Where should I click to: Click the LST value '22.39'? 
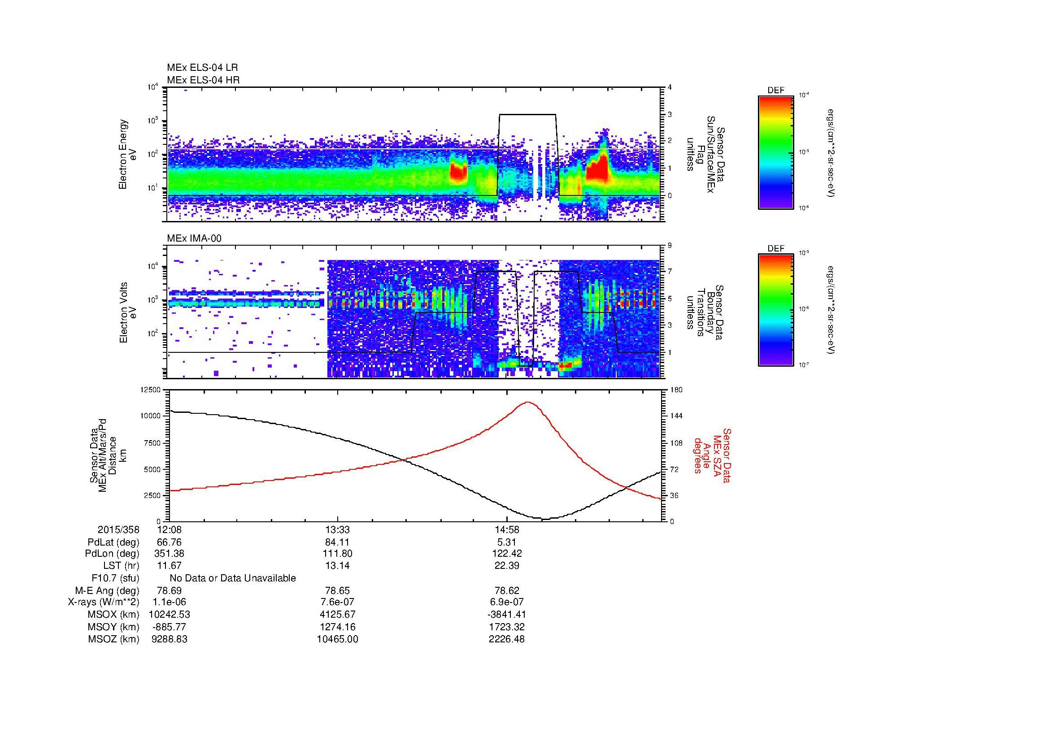[507, 566]
